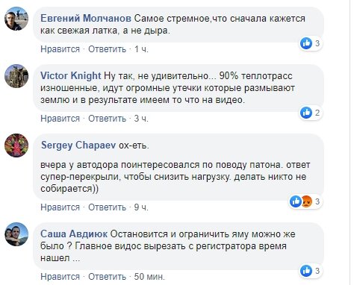Open the 50 мин. timestamp link

tap(149, 277)
